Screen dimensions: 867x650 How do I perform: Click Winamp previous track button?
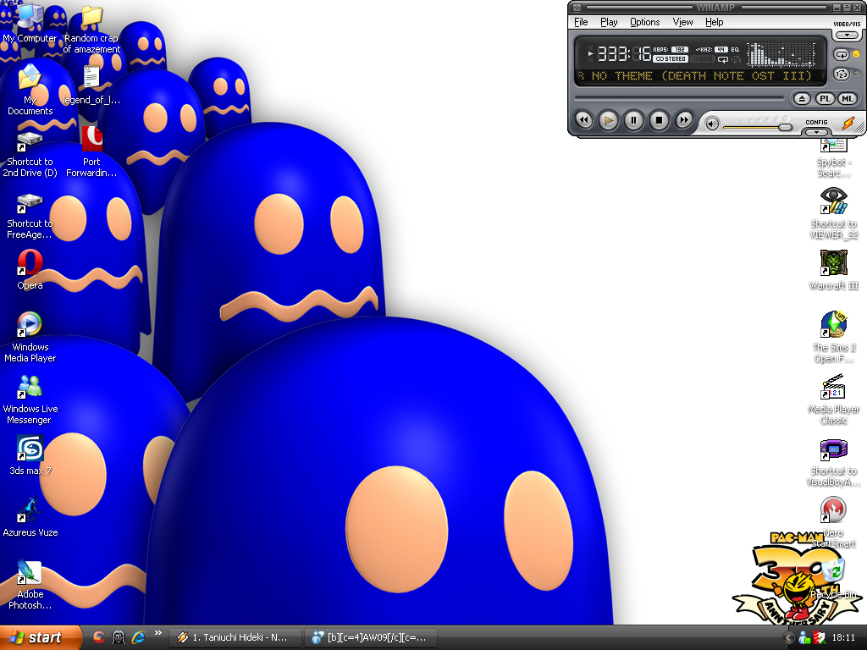[584, 120]
